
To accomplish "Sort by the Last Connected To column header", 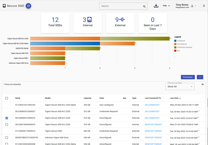I will 153,98.
